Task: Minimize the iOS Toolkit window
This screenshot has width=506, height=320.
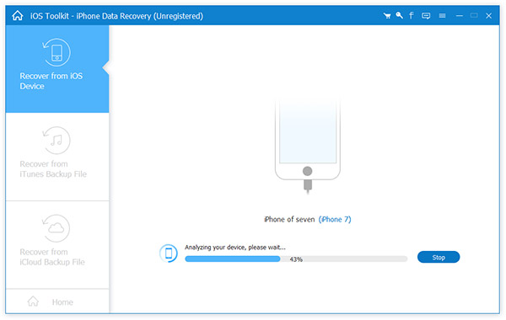Action: tap(460, 15)
